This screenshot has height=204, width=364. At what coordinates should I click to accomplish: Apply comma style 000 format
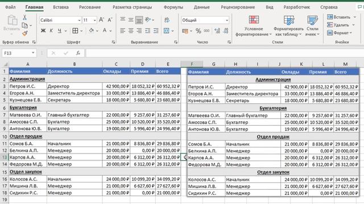tap(206, 31)
